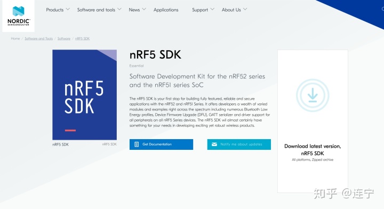This screenshot has width=384, height=209.
Task: Open the About Us menu
Action: coord(231,10)
